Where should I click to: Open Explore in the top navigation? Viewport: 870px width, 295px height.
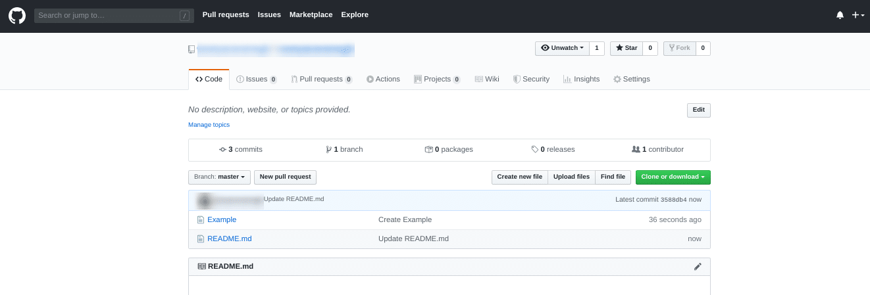355,14
